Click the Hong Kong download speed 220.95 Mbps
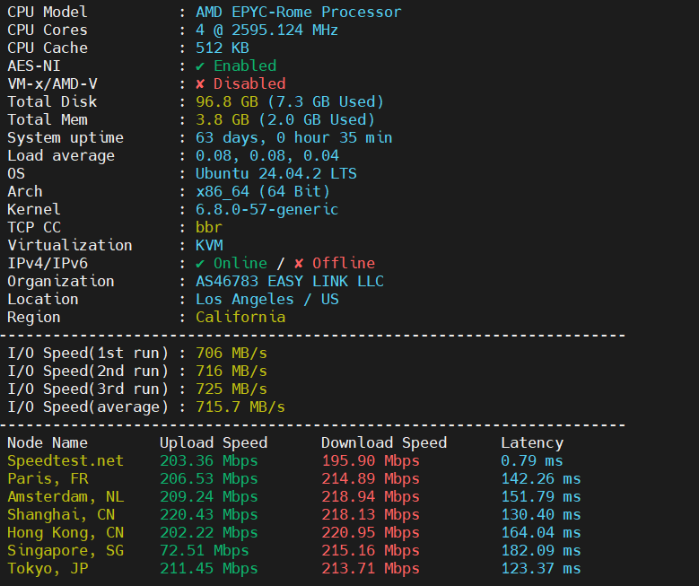Screen dimensions: 699x586 tap(370, 532)
